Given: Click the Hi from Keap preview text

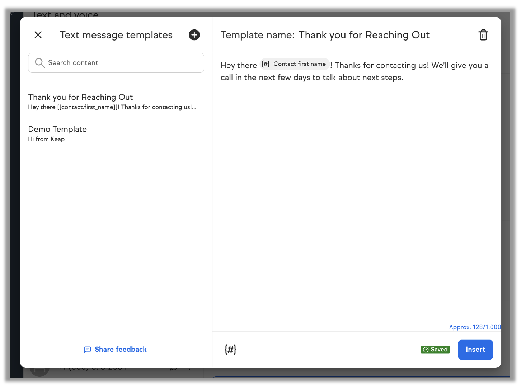Looking at the screenshot, I should [x=46, y=139].
